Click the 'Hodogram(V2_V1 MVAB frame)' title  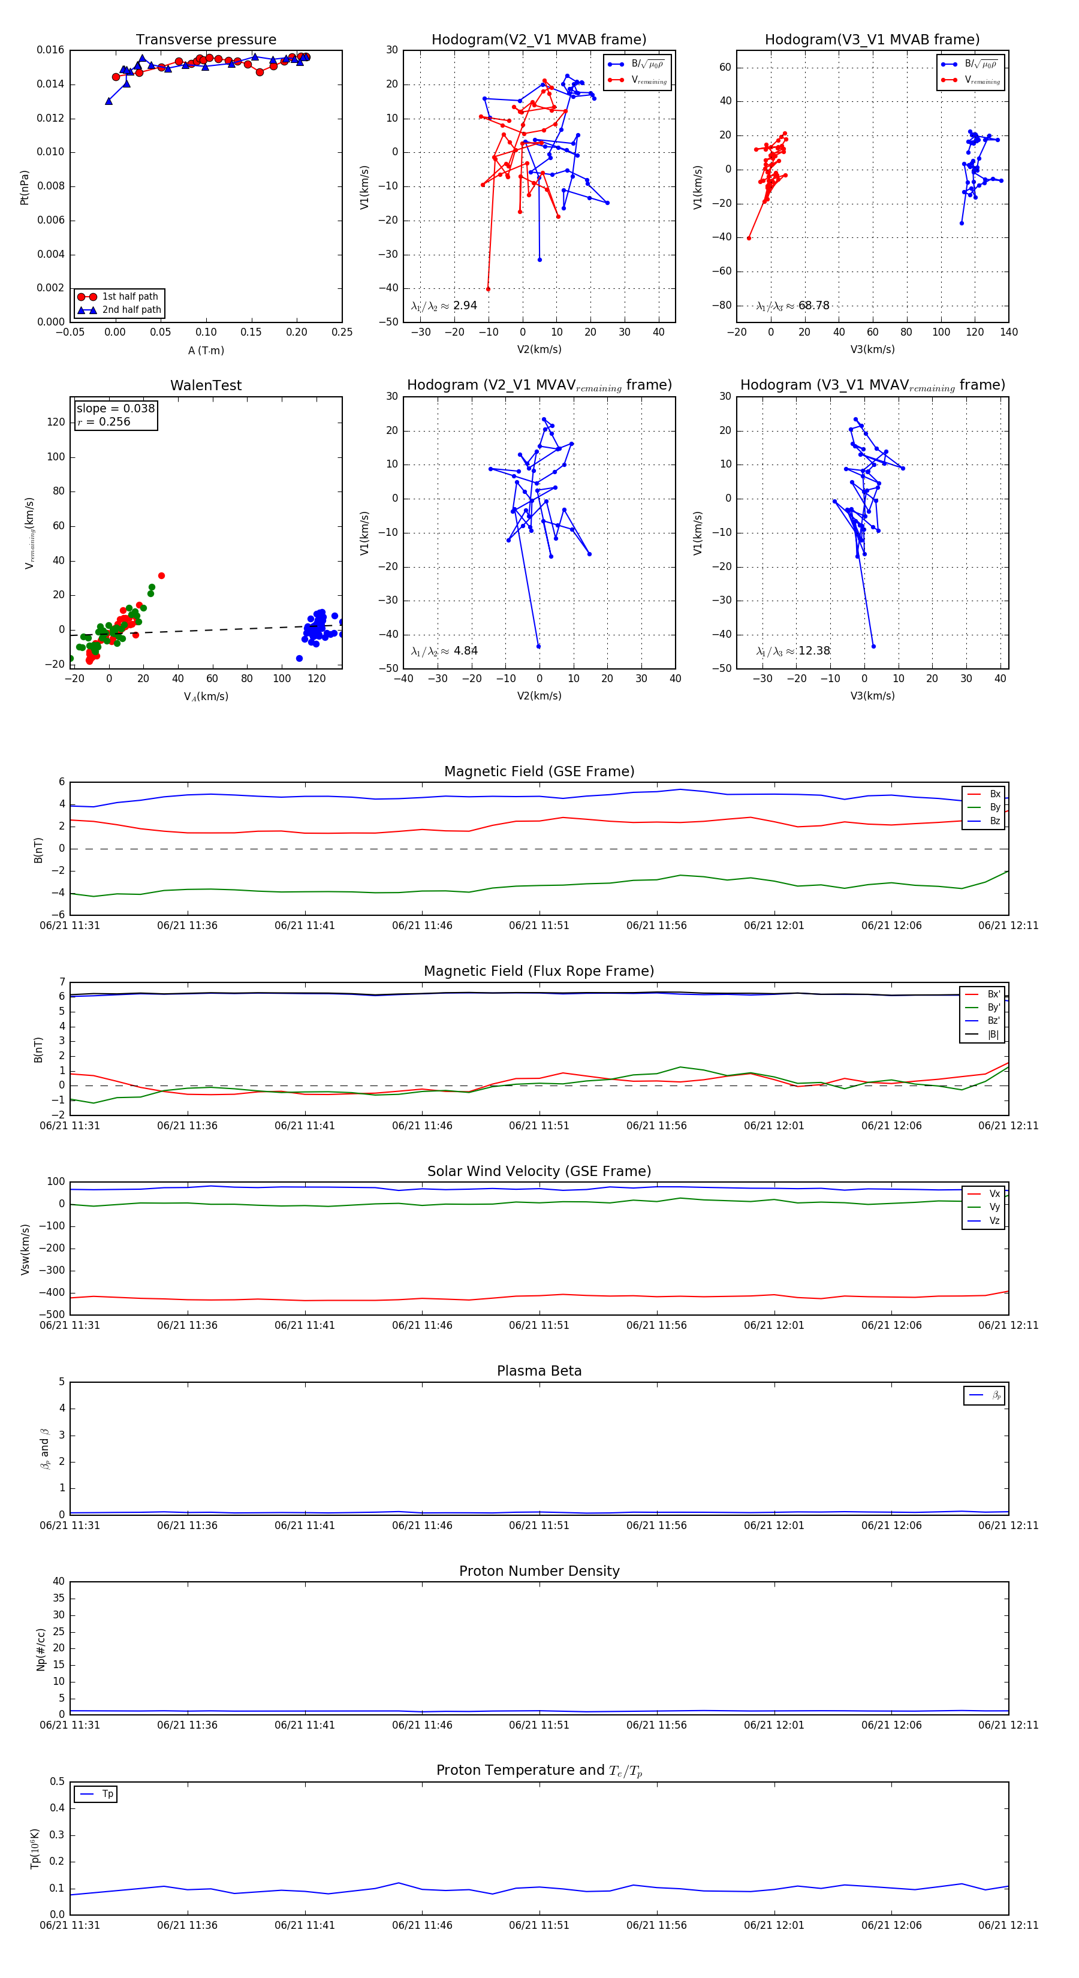[x=539, y=40]
